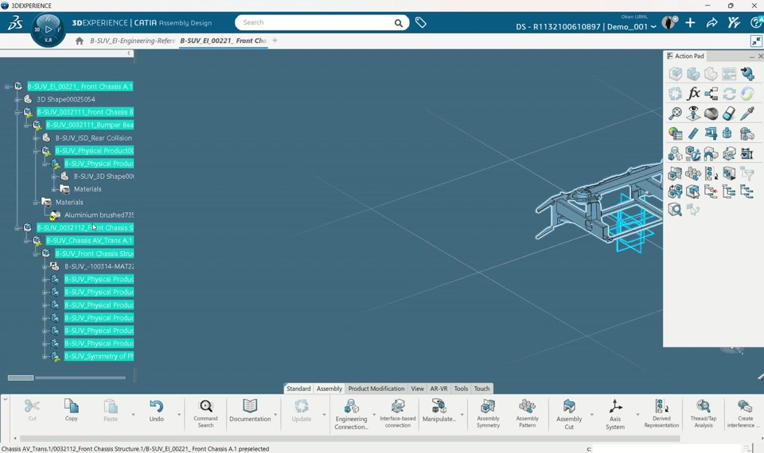
Task: Open dropdown arrow next to Undo
Action: pos(179,415)
